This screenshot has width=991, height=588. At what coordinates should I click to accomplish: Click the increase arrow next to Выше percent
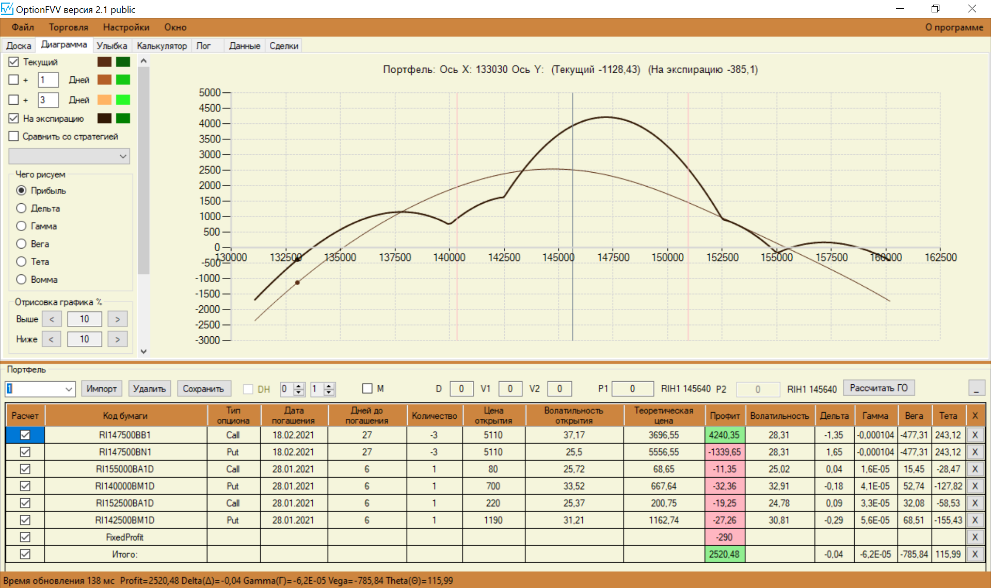[118, 319]
